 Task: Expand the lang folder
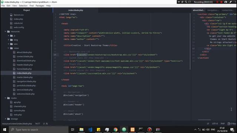pos(8,40)
